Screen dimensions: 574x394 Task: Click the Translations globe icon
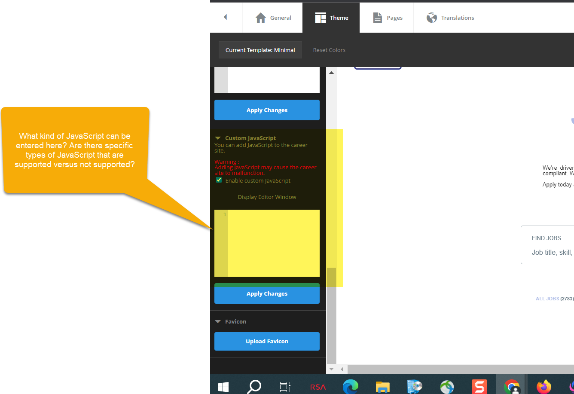click(x=431, y=18)
